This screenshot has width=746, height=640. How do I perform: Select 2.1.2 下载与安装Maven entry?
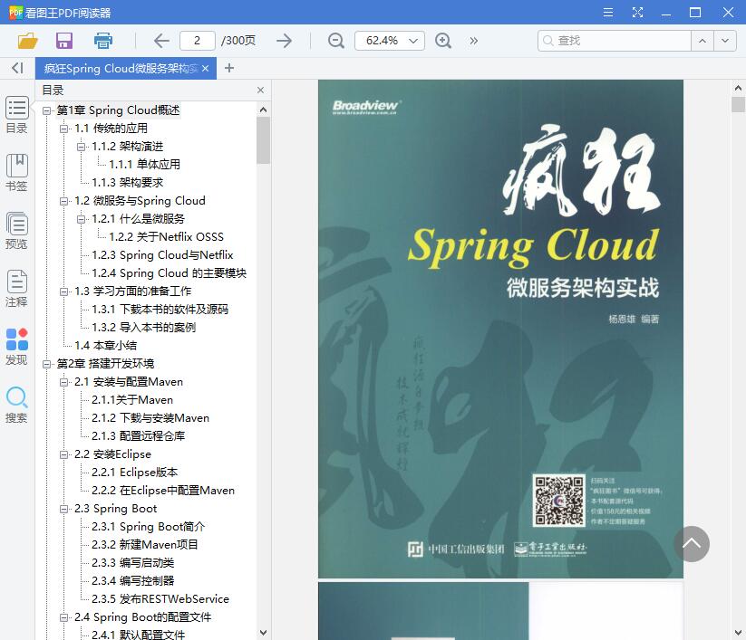(x=150, y=417)
